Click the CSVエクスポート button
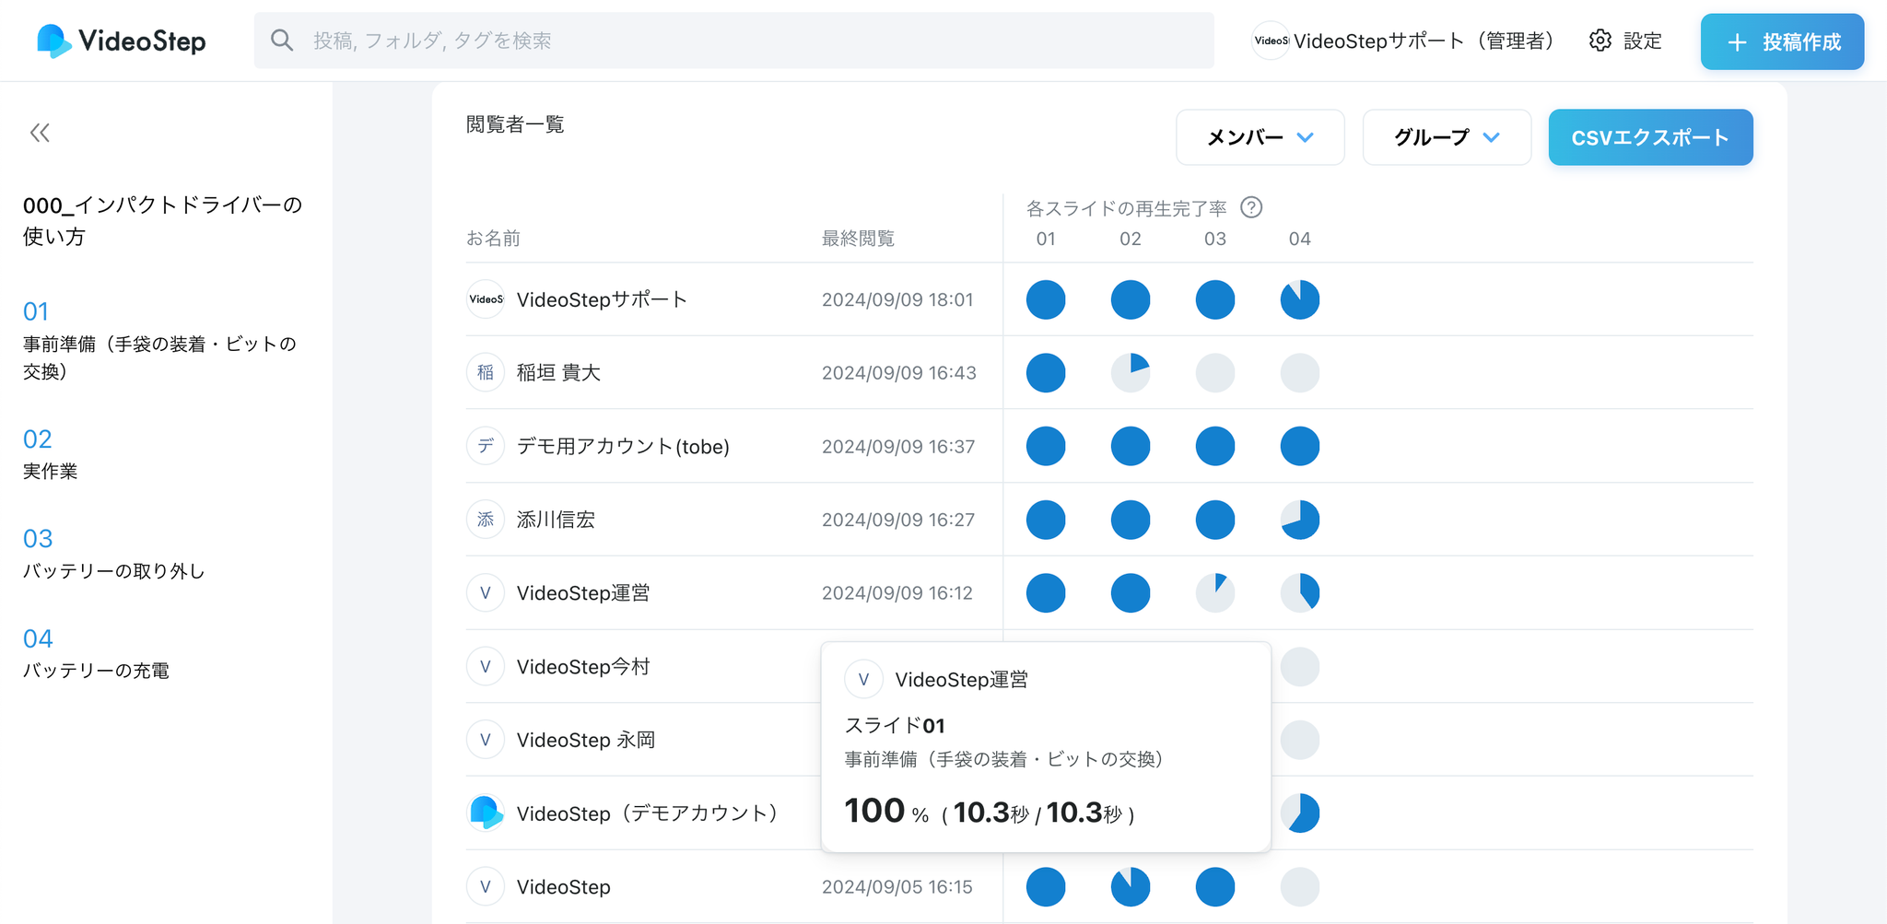The image size is (1887, 924). 1650,137
